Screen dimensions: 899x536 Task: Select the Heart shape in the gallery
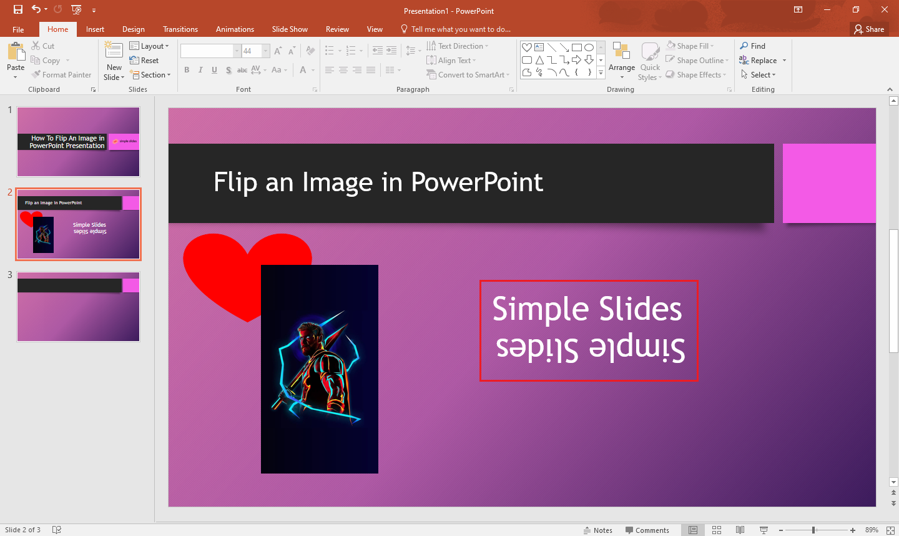point(527,47)
